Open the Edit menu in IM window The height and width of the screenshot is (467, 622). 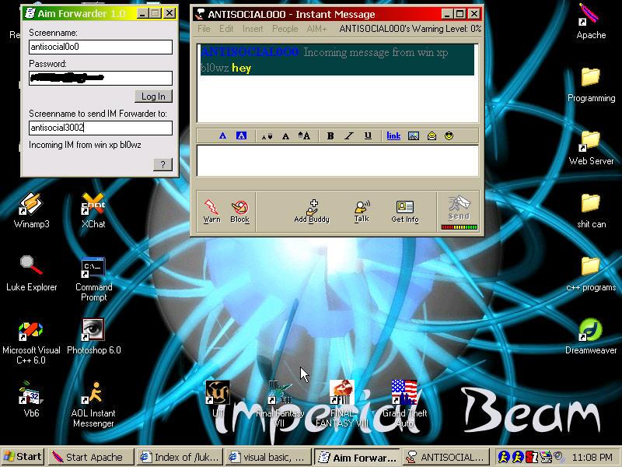tap(226, 29)
